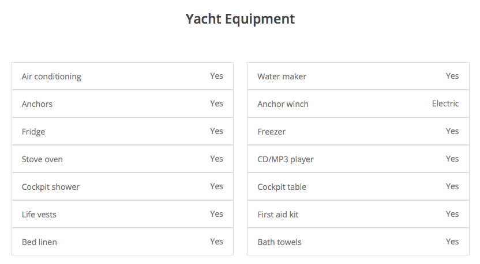Click the Electric value for Anchor winch
Image resolution: width=480 pixels, height=264 pixels.
tap(445, 104)
